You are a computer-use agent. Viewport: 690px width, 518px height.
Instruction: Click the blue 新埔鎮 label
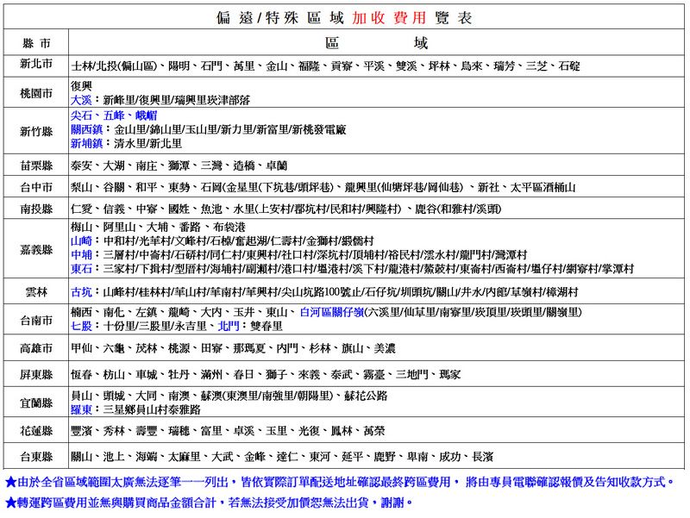click(86, 143)
